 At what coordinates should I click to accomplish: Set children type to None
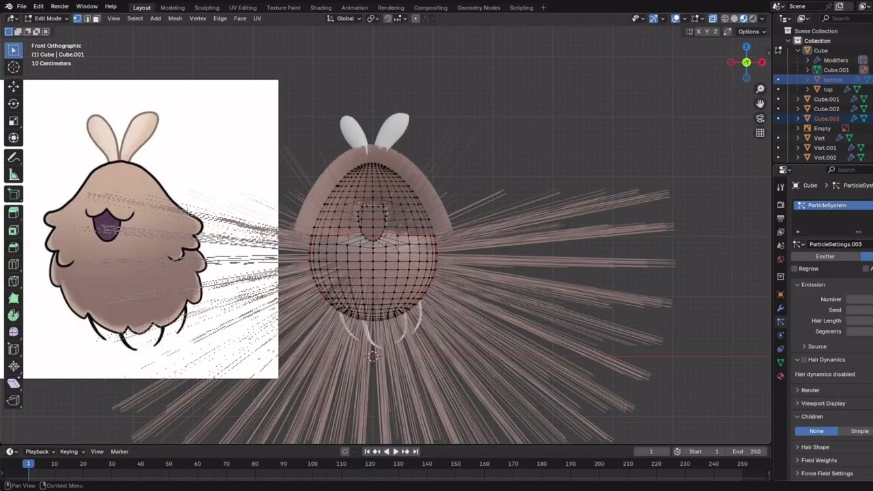(x=816, y=431)
